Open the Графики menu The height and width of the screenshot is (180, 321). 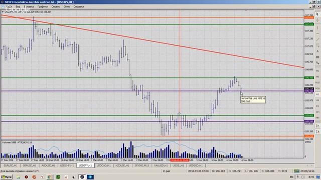[x=43, y=6]
